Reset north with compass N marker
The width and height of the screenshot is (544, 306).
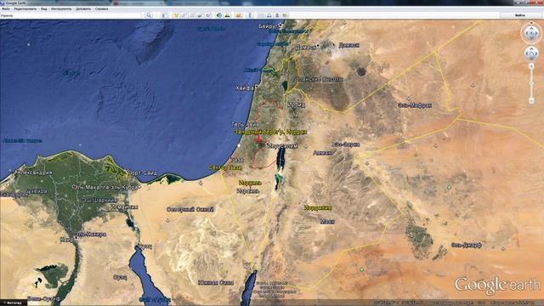(x=531, y=23)
